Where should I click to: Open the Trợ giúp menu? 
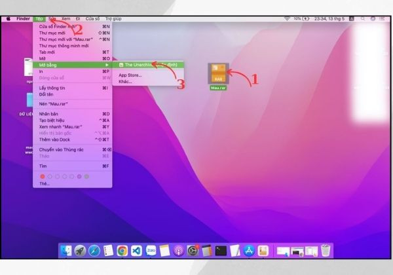tap(113, 19)
